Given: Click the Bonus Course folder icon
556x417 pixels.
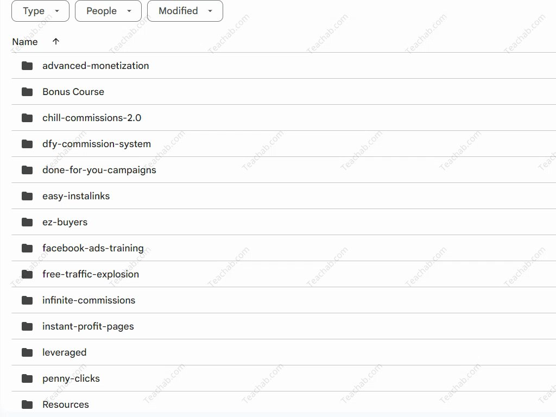Looking at the screenshot, I should point(27,92).
